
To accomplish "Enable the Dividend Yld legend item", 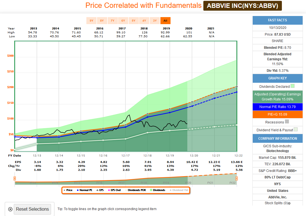I will [179, 190].
